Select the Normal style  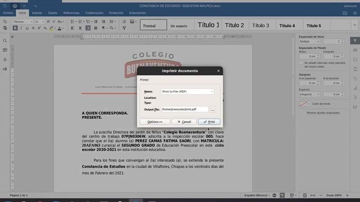tap(154, 25)
